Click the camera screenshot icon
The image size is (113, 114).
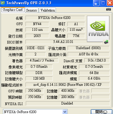tap(109, 9)
